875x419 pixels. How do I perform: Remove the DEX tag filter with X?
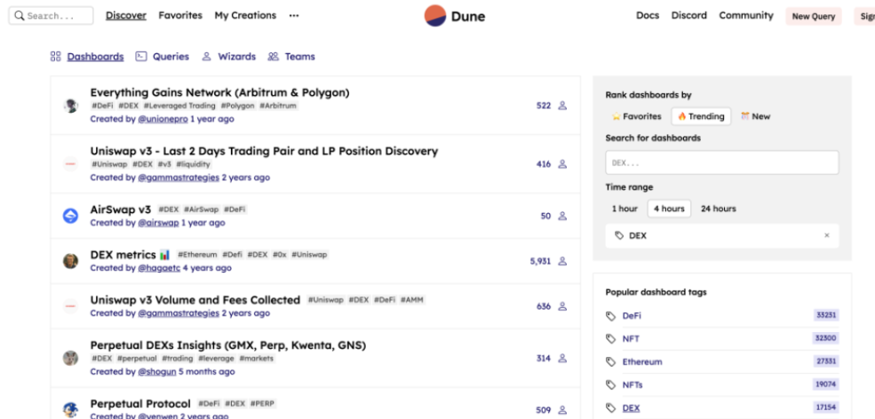pos(826,236)
